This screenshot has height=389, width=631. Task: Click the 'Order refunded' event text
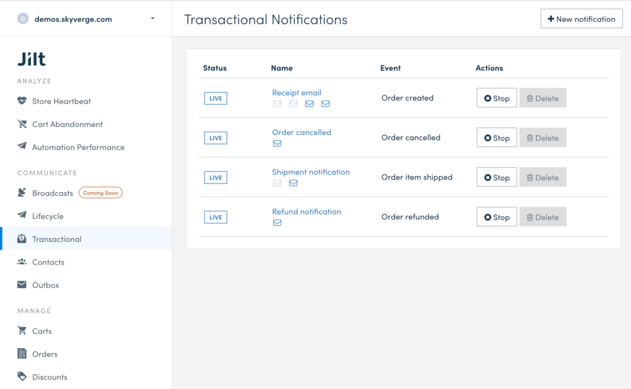coord(410,217)
